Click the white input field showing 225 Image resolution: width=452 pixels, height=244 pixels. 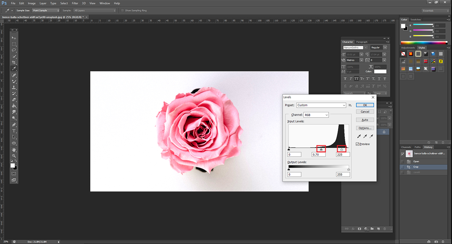pos(343,155)
